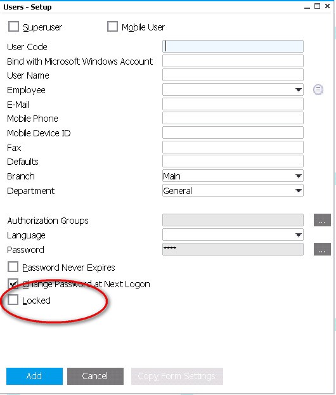
Task: Click the Employee details round icon
Action: tap(318, 89)
